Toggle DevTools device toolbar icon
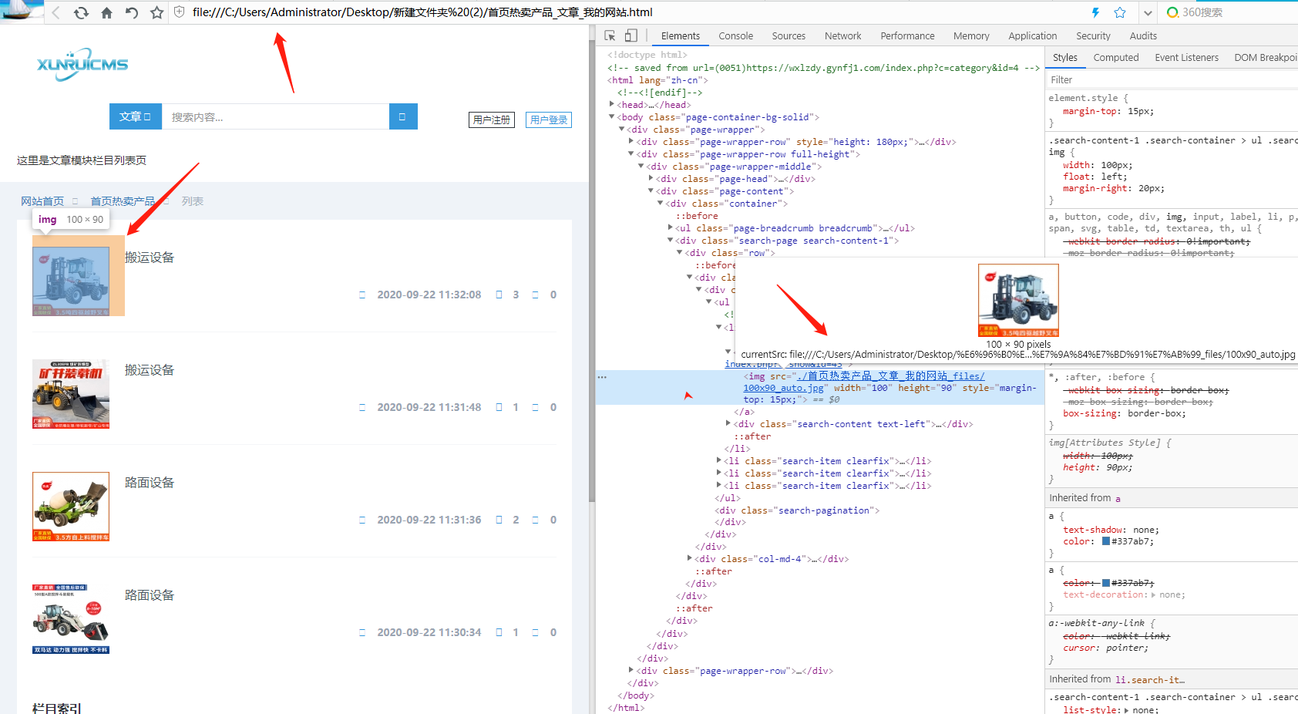Screen dimensions: 1298x714 631,35
